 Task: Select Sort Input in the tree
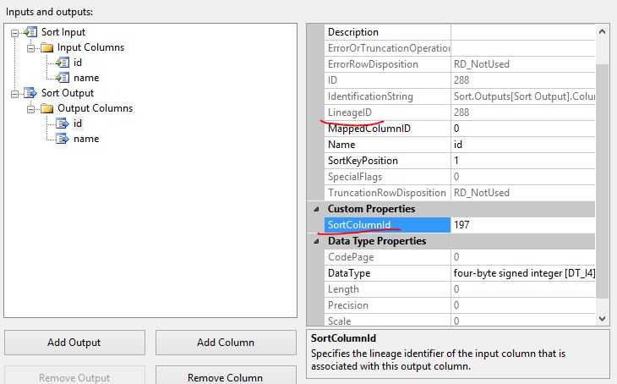pos(63,32)
